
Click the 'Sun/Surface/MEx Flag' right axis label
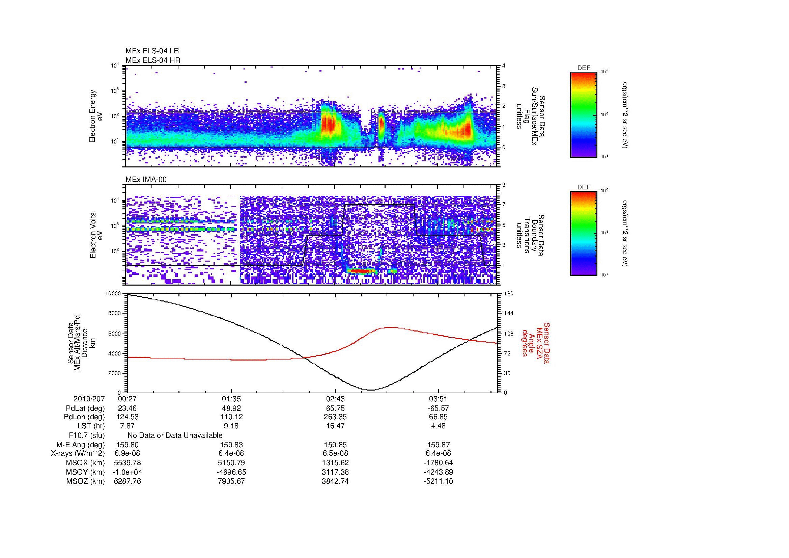pyautogui.click(x=531, y=116)
